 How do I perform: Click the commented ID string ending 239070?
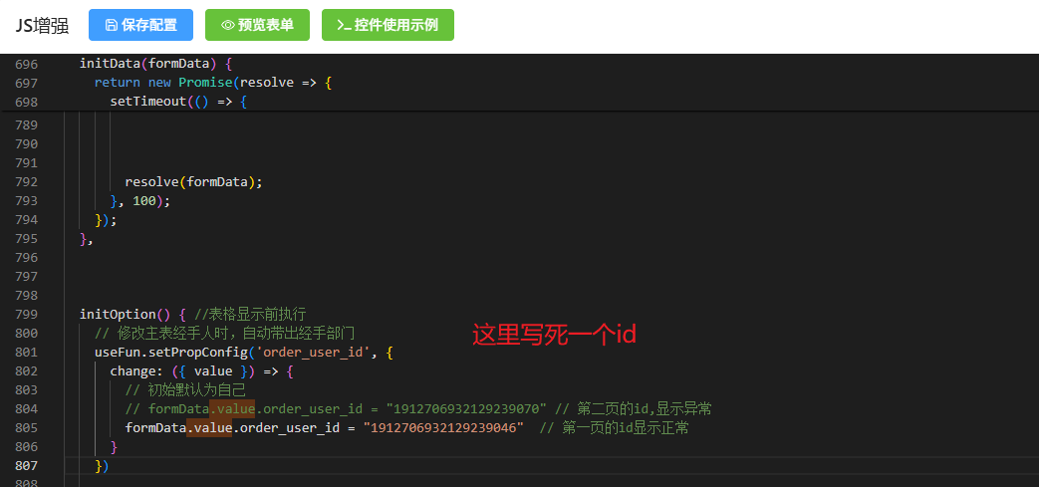pos(466,409)
